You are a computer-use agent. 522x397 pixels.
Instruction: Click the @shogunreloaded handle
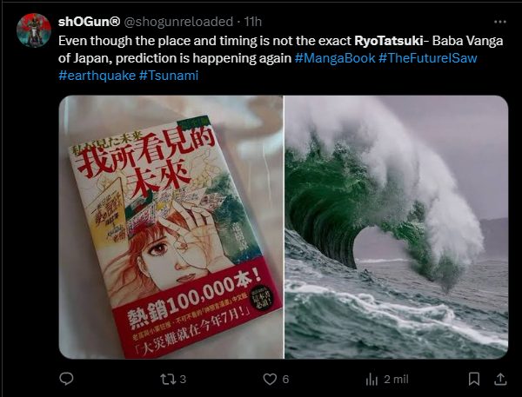178,22
